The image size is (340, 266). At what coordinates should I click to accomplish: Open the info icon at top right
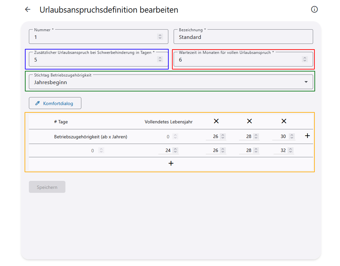coord(314,10)
